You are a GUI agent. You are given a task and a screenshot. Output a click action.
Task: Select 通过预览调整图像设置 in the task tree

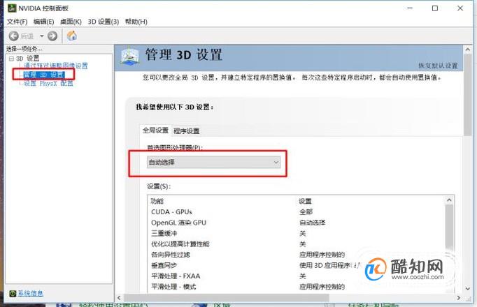(x=56, y=66)
